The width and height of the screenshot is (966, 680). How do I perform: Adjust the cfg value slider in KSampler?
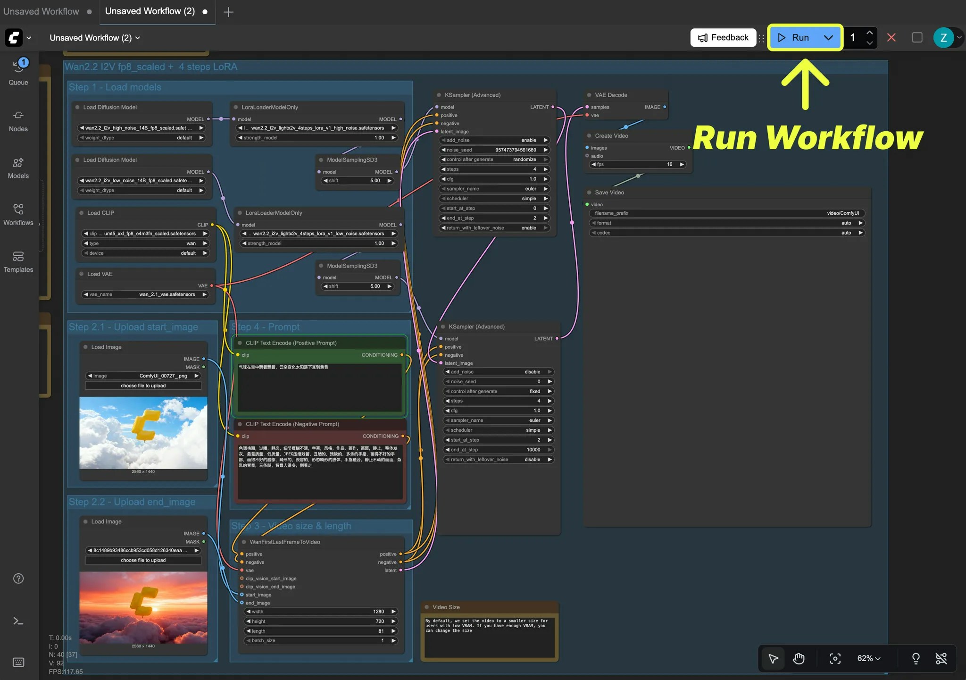(x=493, y=178)
